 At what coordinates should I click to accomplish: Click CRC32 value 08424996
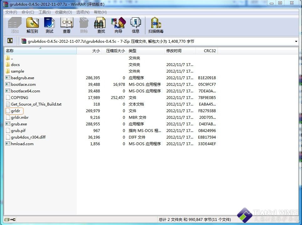pyautogui.click(x=207, y=130)
